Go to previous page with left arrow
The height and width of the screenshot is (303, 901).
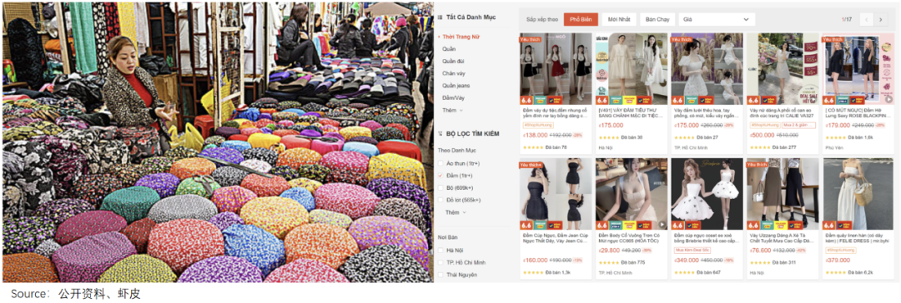pos(867,19)
